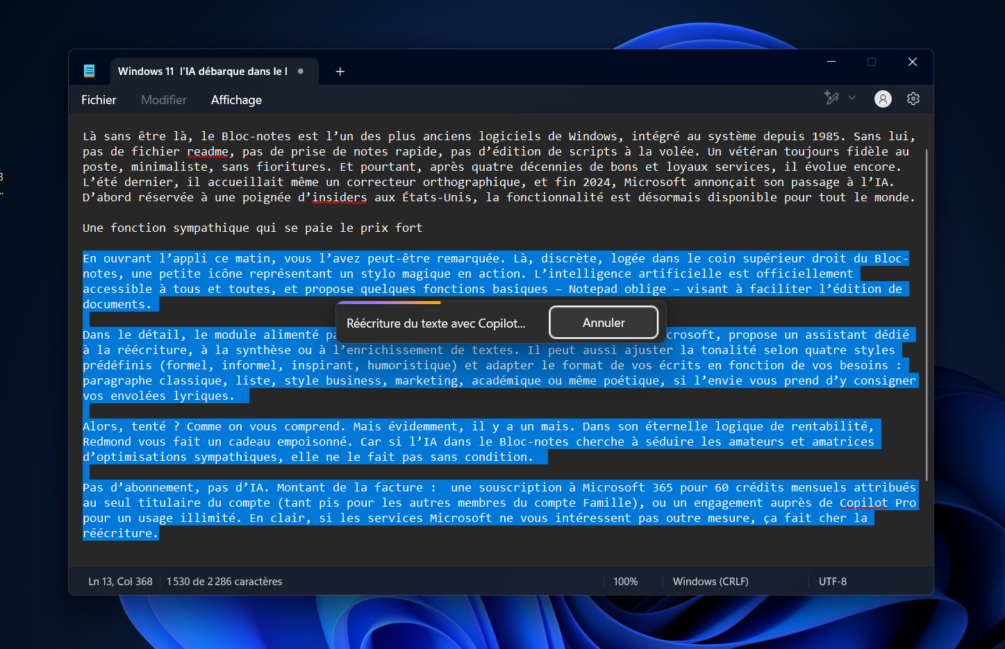
Task: Open the greyed-out Modifier menu
Action: pos(164,100)
